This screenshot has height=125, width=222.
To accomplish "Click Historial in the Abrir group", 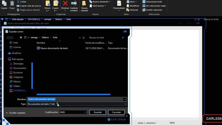I will [x=132, y=10].
